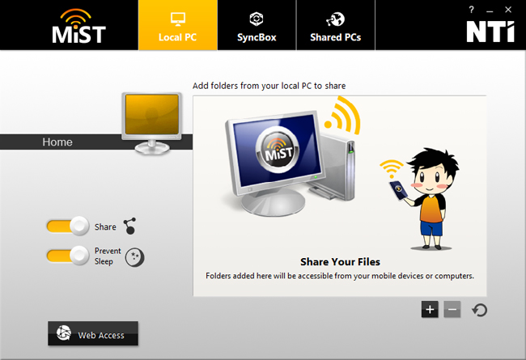The image size is (526, 360).
Task: Click the moon Prevent Sleep icon
Action: click(134, 257)
